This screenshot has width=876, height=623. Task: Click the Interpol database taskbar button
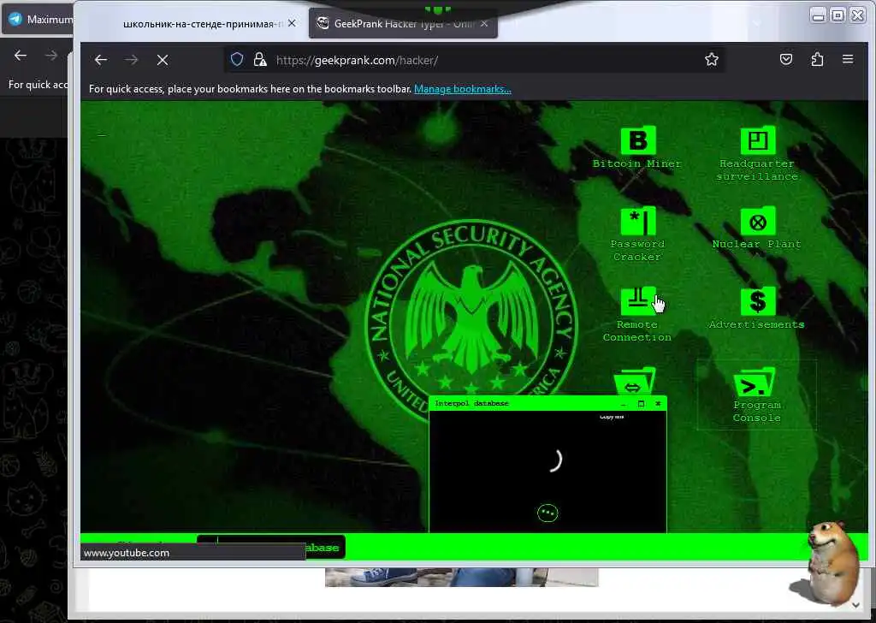click(271, 547)
